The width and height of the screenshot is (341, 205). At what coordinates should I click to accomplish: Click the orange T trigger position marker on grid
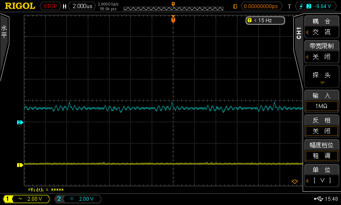click(173, 20)
